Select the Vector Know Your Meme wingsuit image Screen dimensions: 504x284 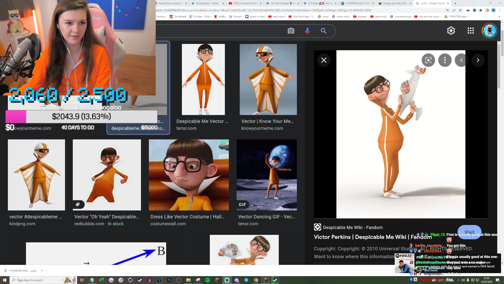(268, 79)
